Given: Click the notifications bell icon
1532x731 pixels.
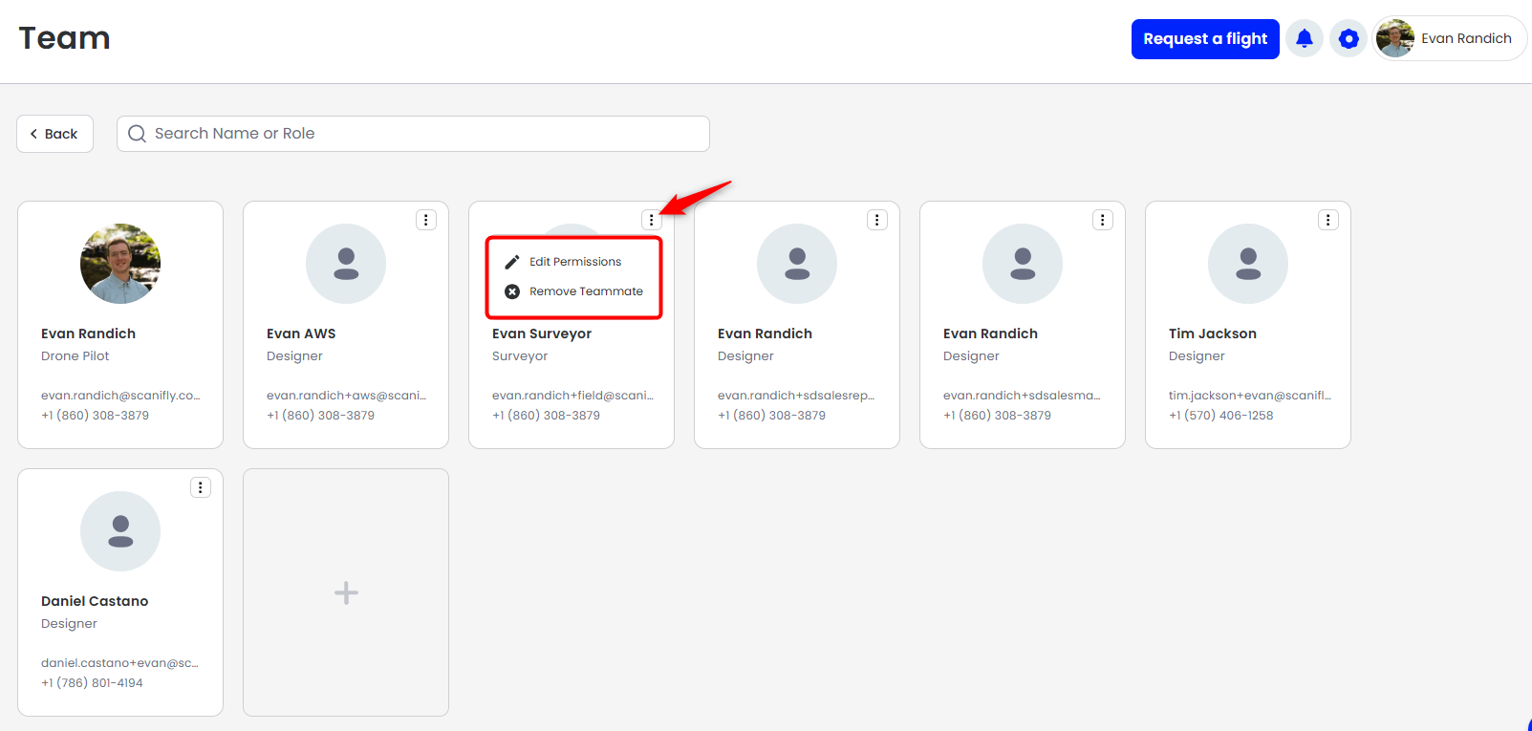Looking at the screenshot, I should point(1304,39).
